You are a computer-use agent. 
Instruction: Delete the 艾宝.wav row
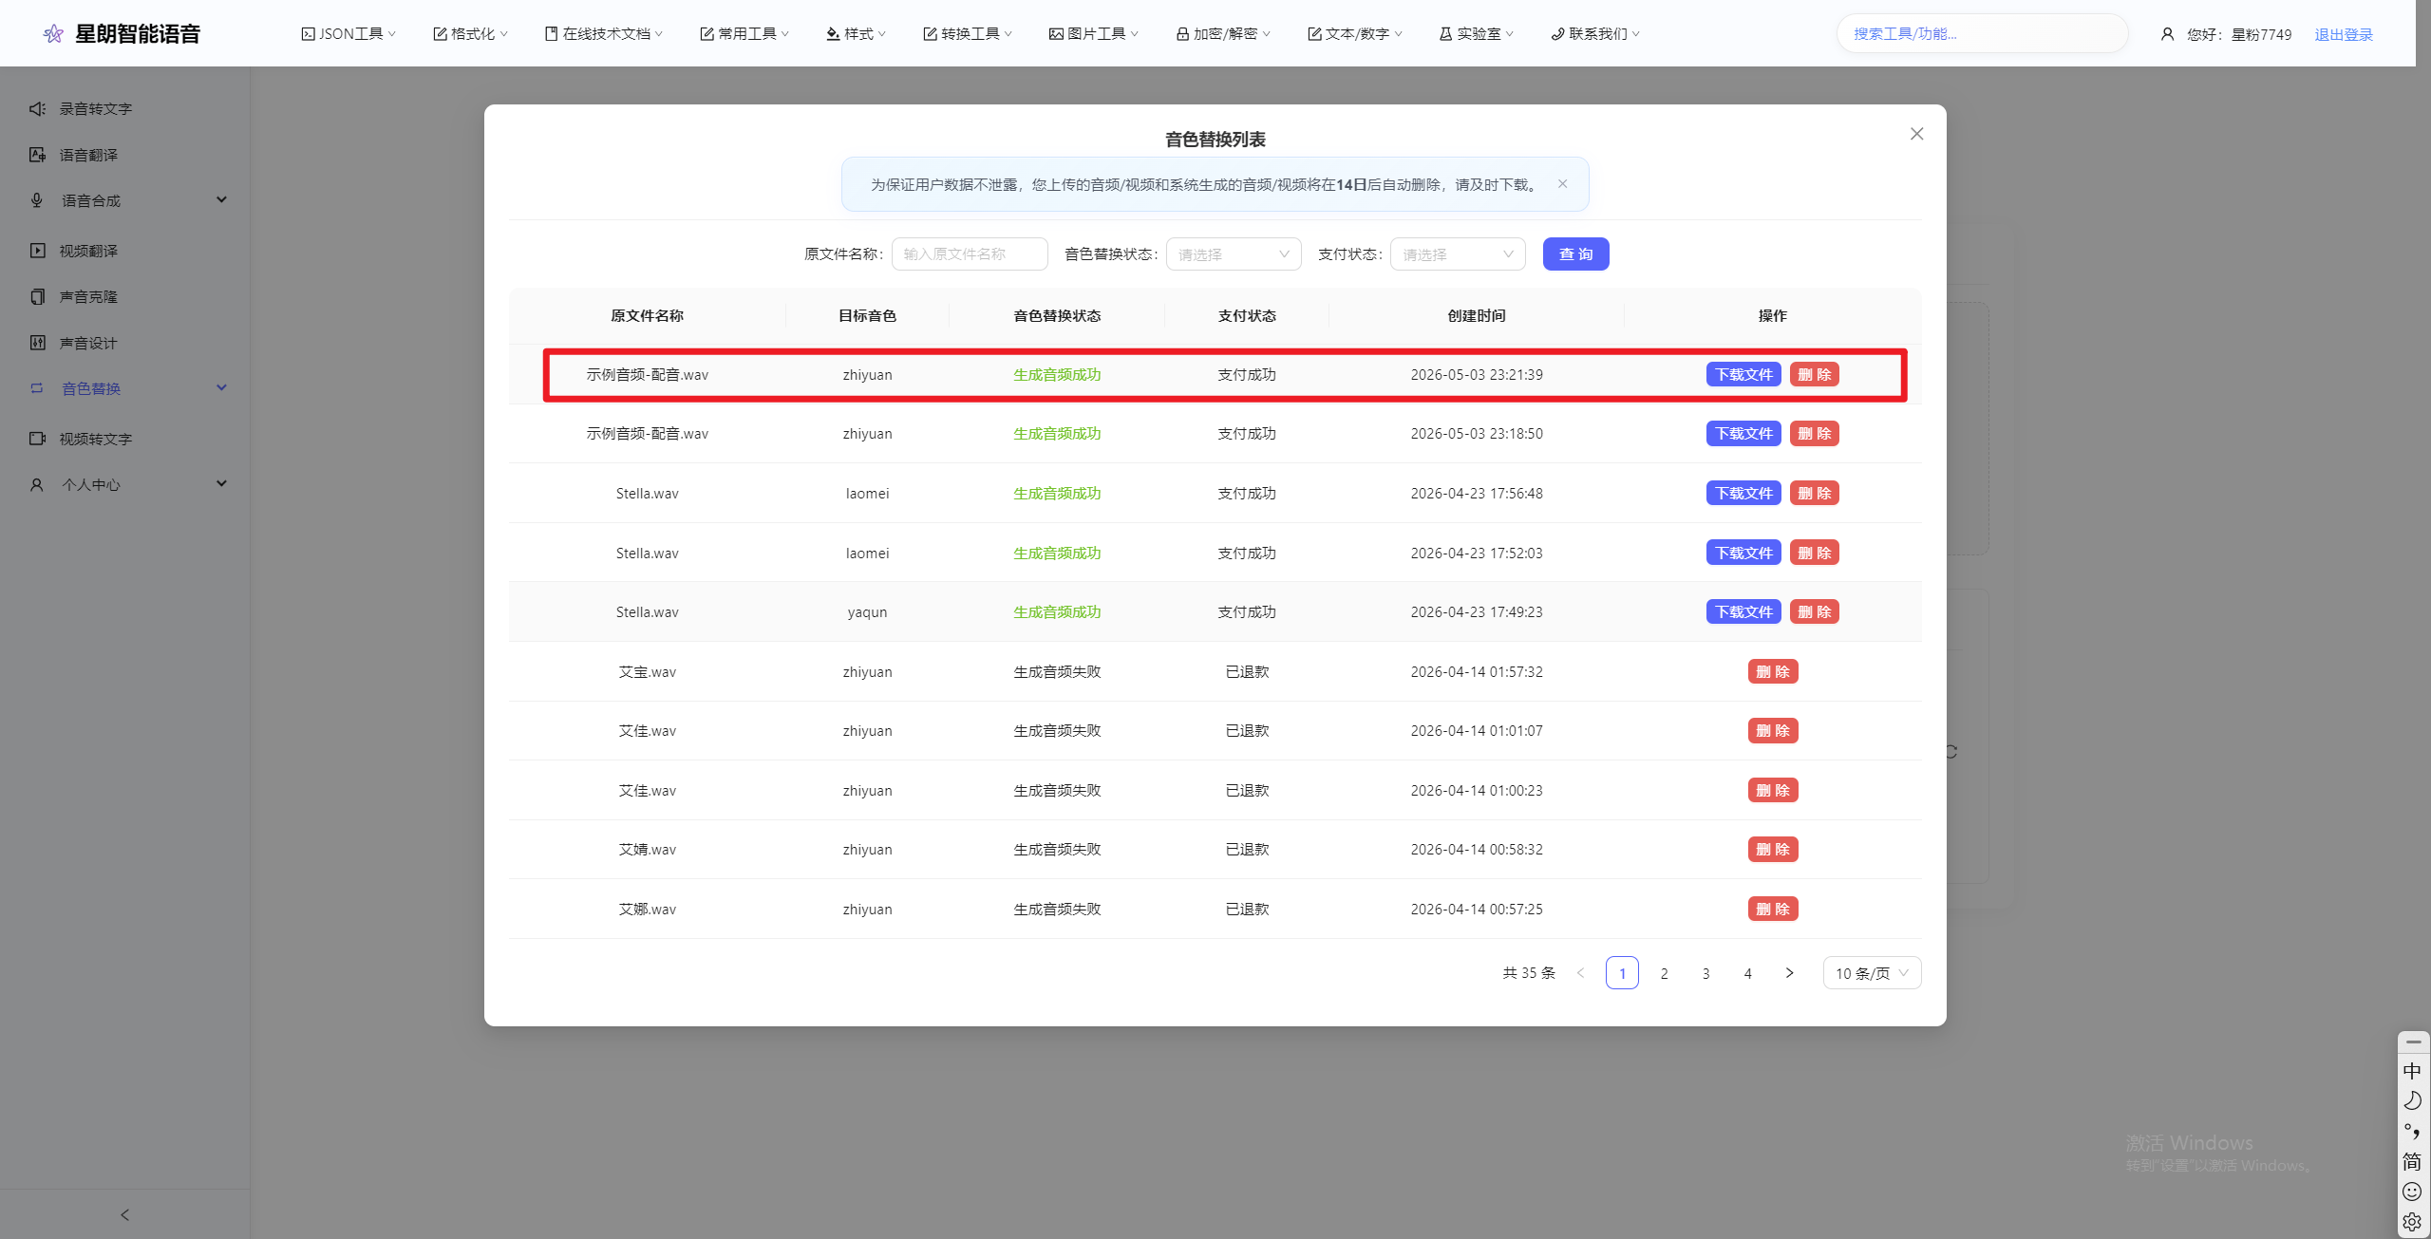tap(1773, 672)
